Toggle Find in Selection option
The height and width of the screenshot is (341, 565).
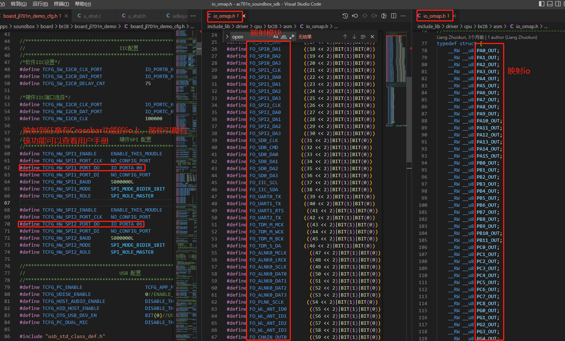[363, 37]
